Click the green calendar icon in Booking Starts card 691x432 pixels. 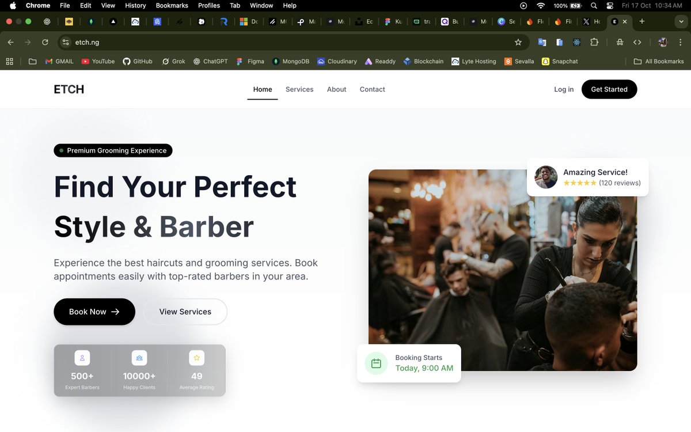[376, 363]
